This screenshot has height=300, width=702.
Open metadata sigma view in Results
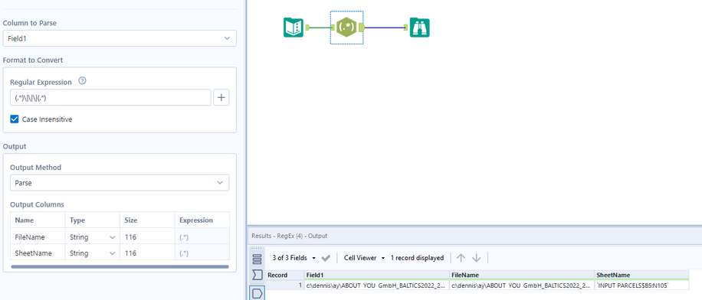pos(257,275)
